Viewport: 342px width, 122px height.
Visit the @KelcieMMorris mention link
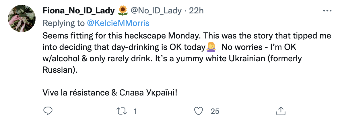point(118,23)
